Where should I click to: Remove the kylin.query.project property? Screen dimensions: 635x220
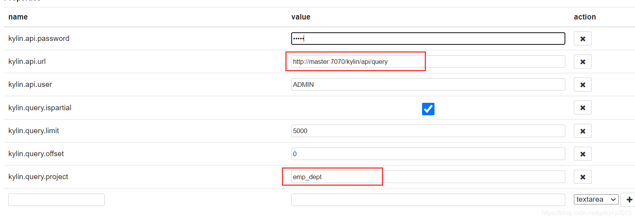click(x=582, y=177)
